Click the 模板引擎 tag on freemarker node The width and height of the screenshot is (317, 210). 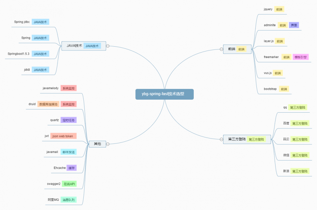pyautogui.click(x=300, y=57)
